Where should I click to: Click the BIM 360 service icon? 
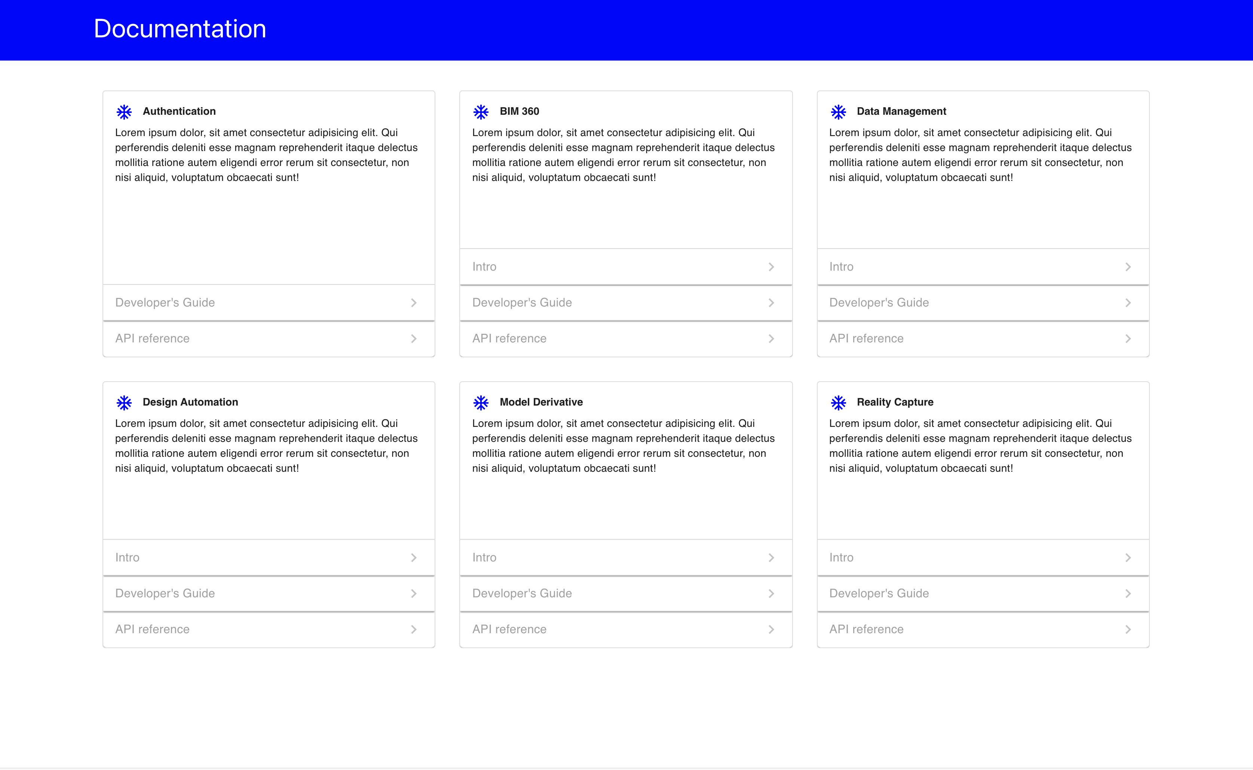click(481, 111)
